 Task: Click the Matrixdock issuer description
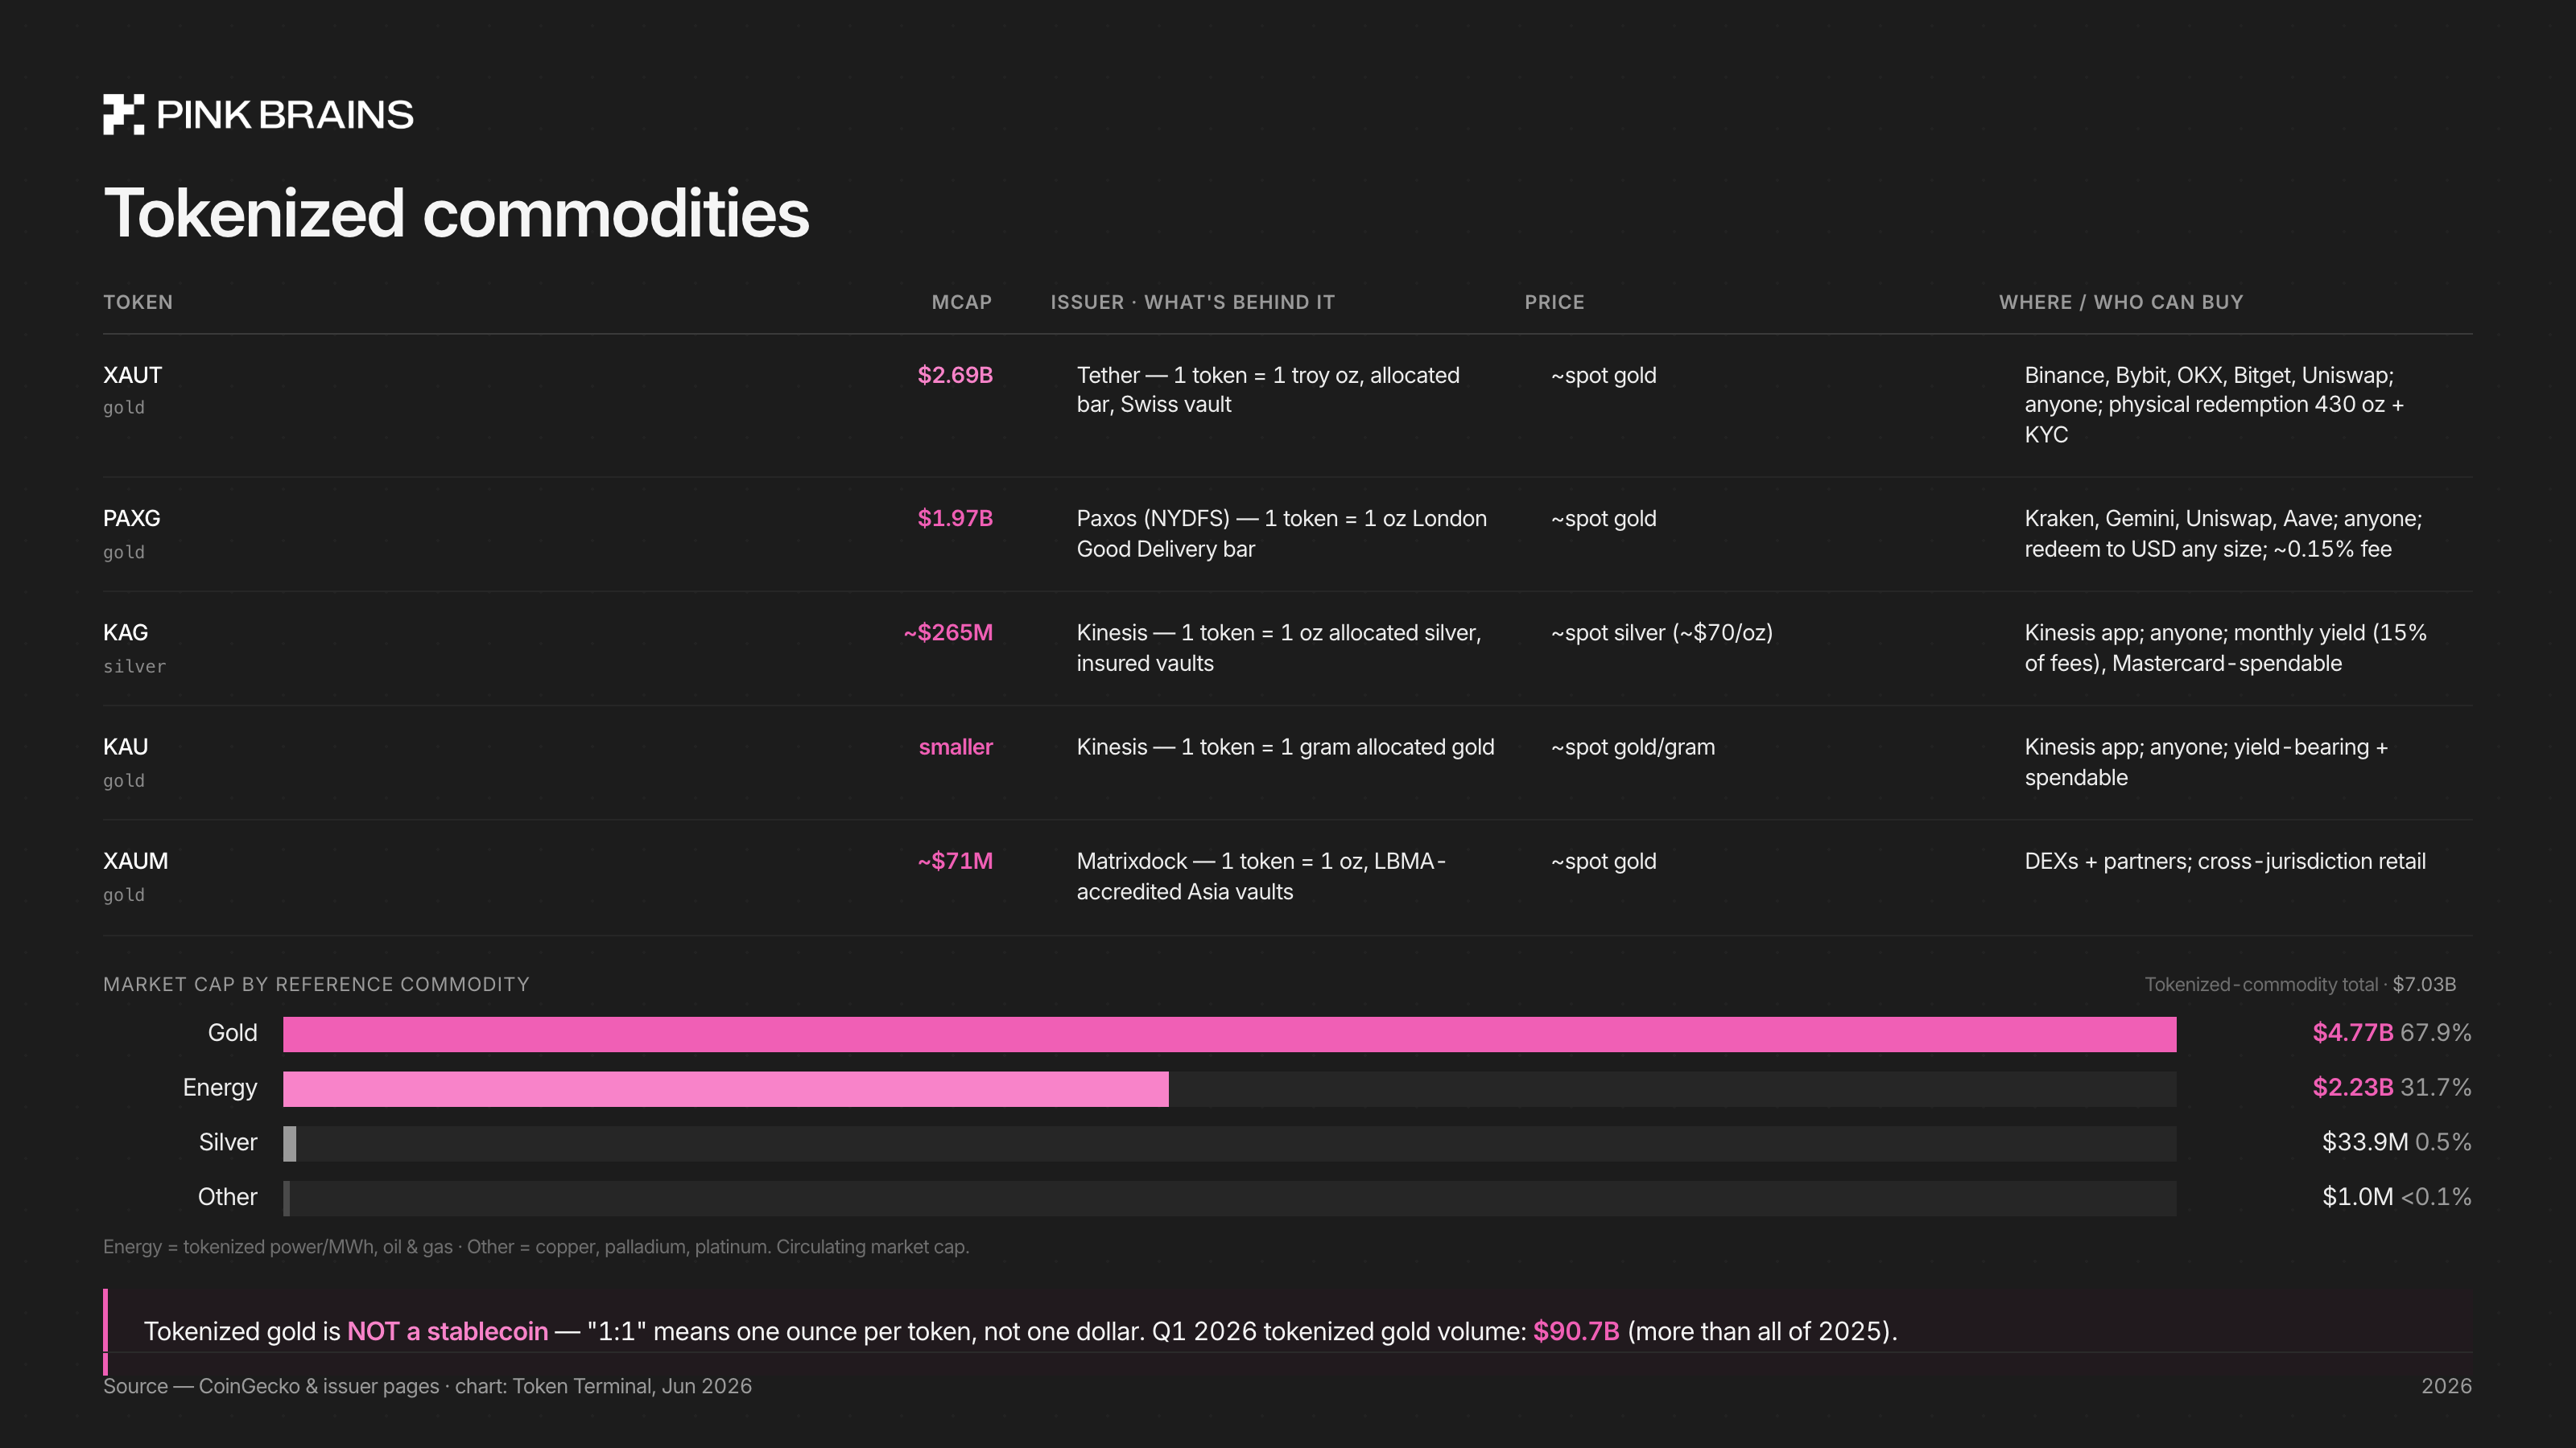pyautogui.click(x=1261, y=876)
